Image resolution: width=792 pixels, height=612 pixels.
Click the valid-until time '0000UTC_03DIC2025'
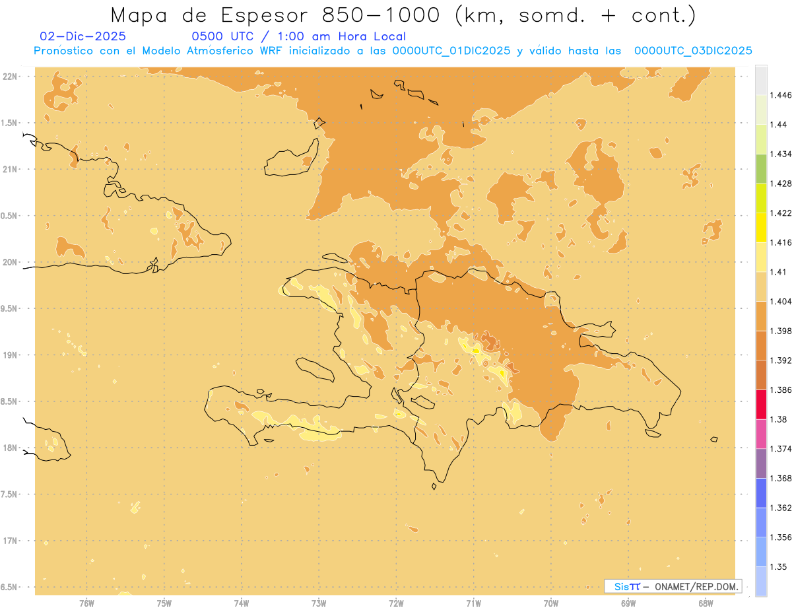(x=693, y=51)
